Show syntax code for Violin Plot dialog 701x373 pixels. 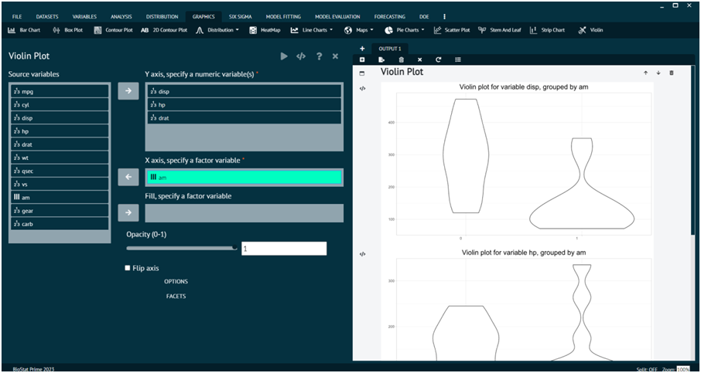click(301, 56)
